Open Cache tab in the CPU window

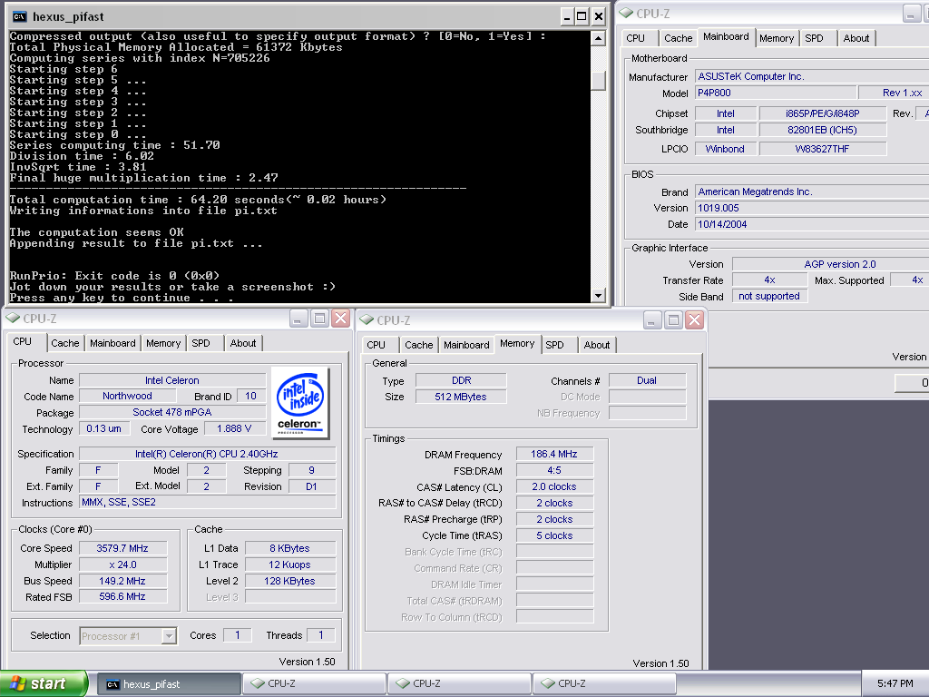[x=64, y=343]
